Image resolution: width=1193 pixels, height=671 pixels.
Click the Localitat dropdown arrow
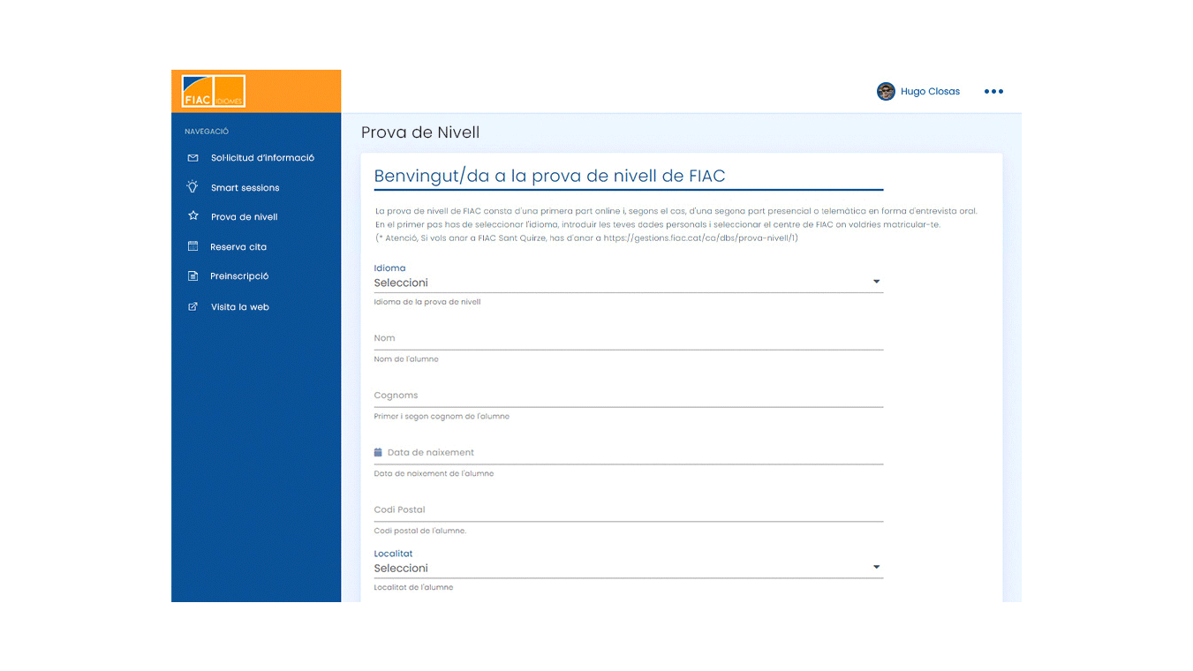point(876,567)
